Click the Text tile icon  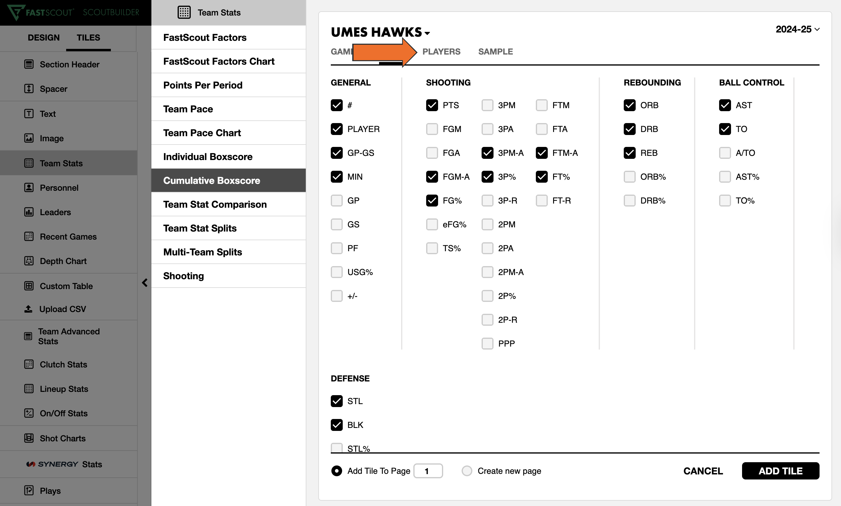pyautogui.click(x=29, y=114)
